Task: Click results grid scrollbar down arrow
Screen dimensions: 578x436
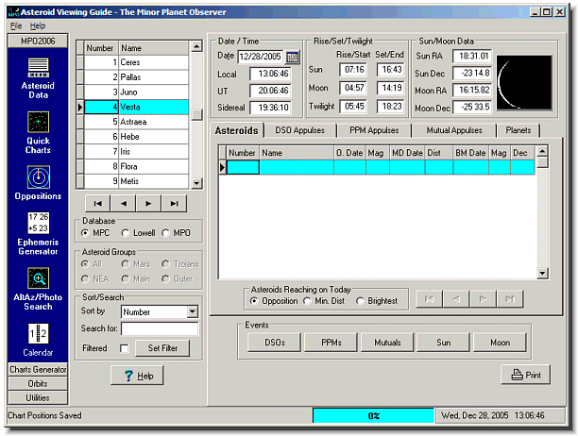Action: pos(542,273)
